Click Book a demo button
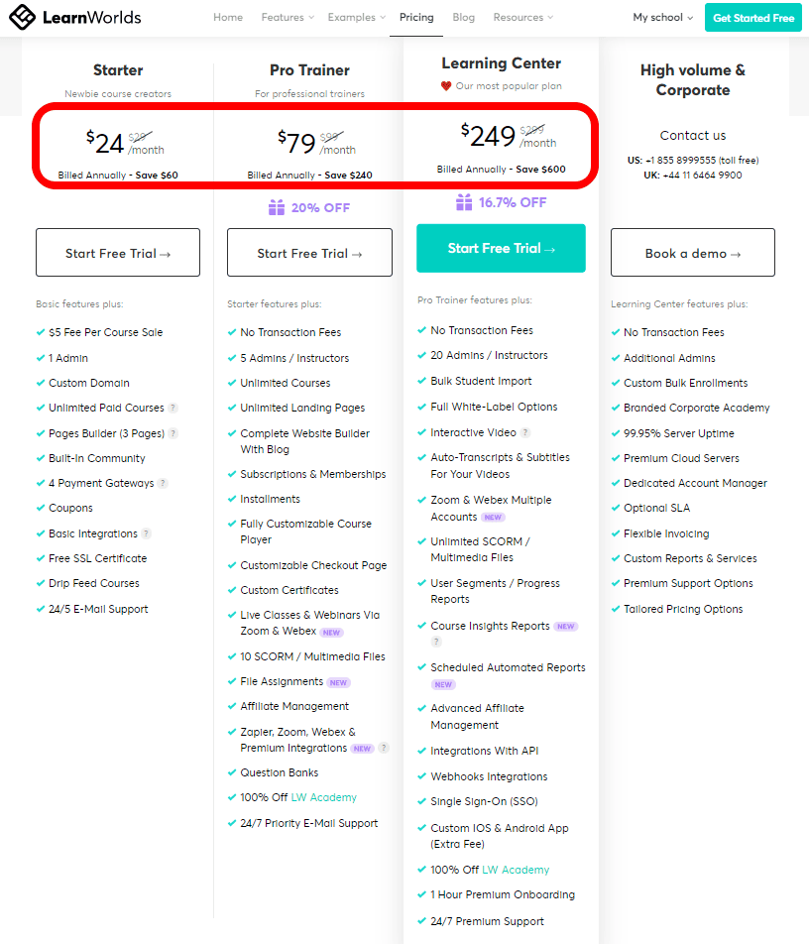The width and height of the screenshot is (809, 944). coord(693,252)
